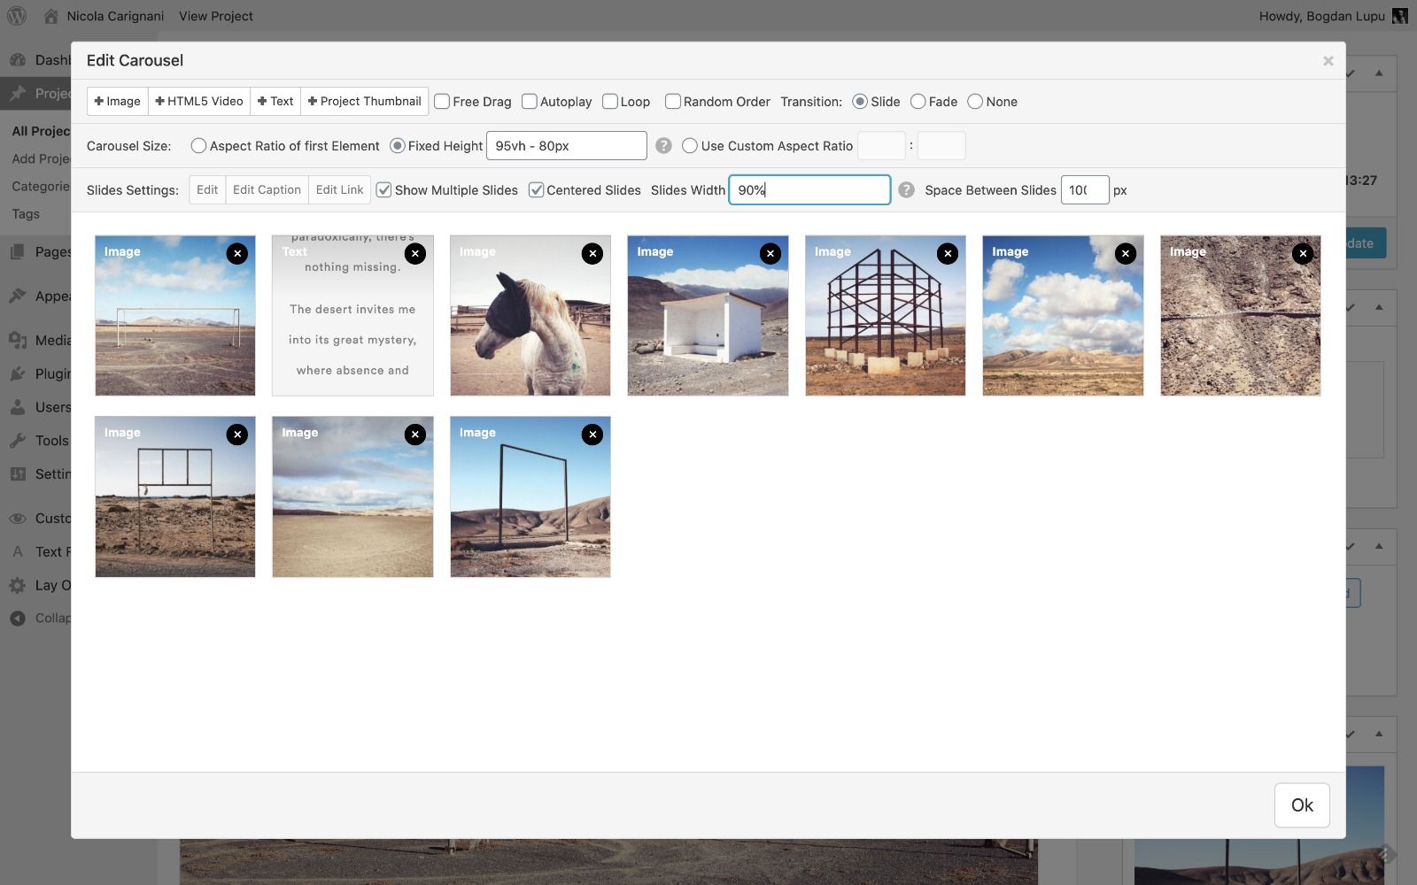Remove the Text slide from carousel
Screen dimensions: 1417x885
pos(414,254)
